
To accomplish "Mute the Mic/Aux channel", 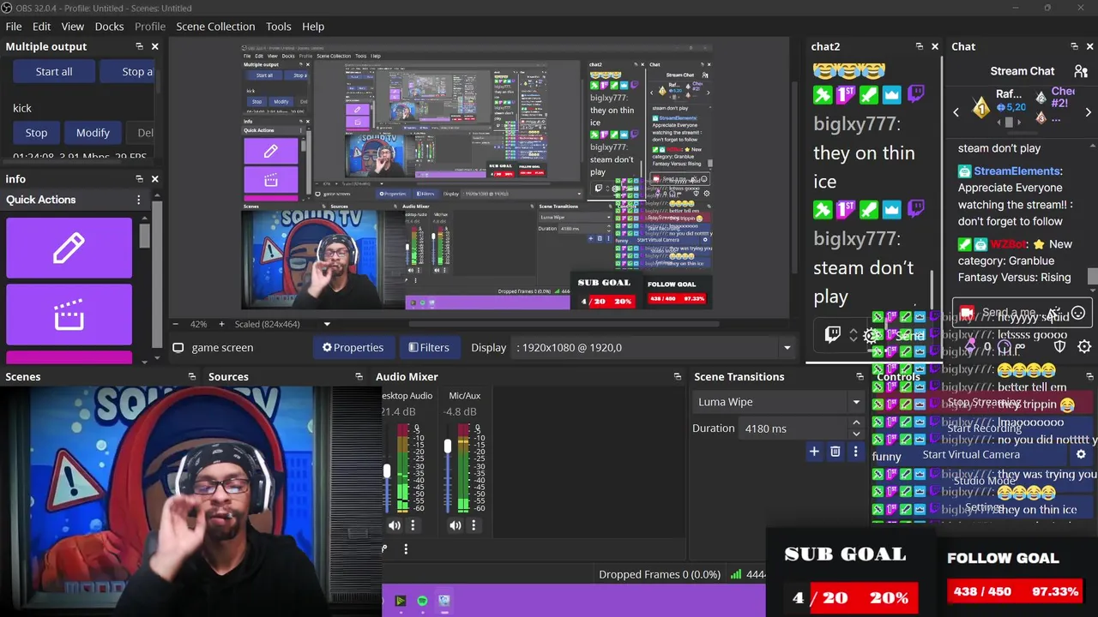I will pos(455,525).
